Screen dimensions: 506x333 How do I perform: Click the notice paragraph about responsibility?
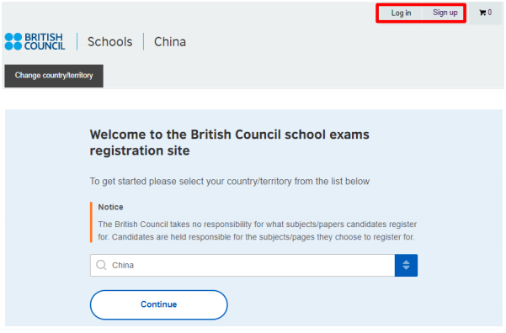(x=257, y=230)
